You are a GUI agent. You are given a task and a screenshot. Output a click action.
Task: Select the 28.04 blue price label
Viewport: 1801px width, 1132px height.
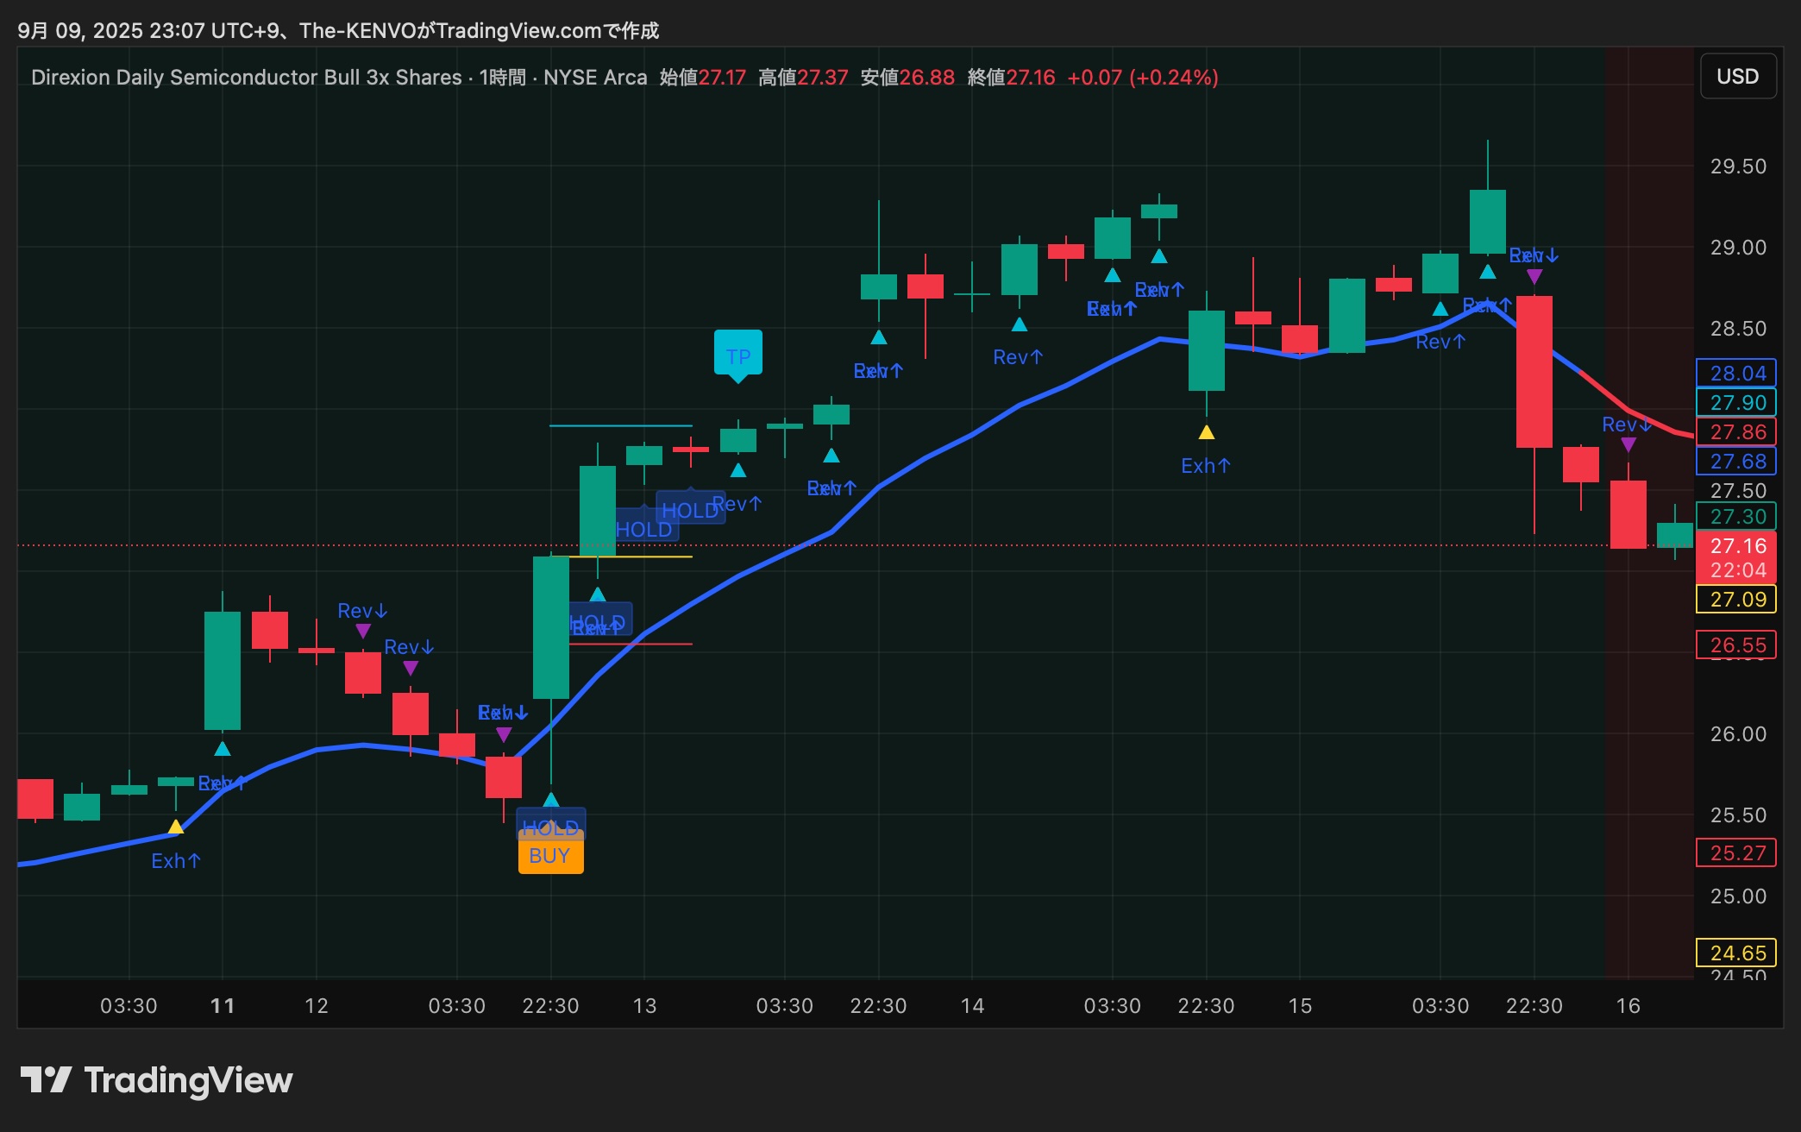pyautogui.click(x=1736, y=373)
